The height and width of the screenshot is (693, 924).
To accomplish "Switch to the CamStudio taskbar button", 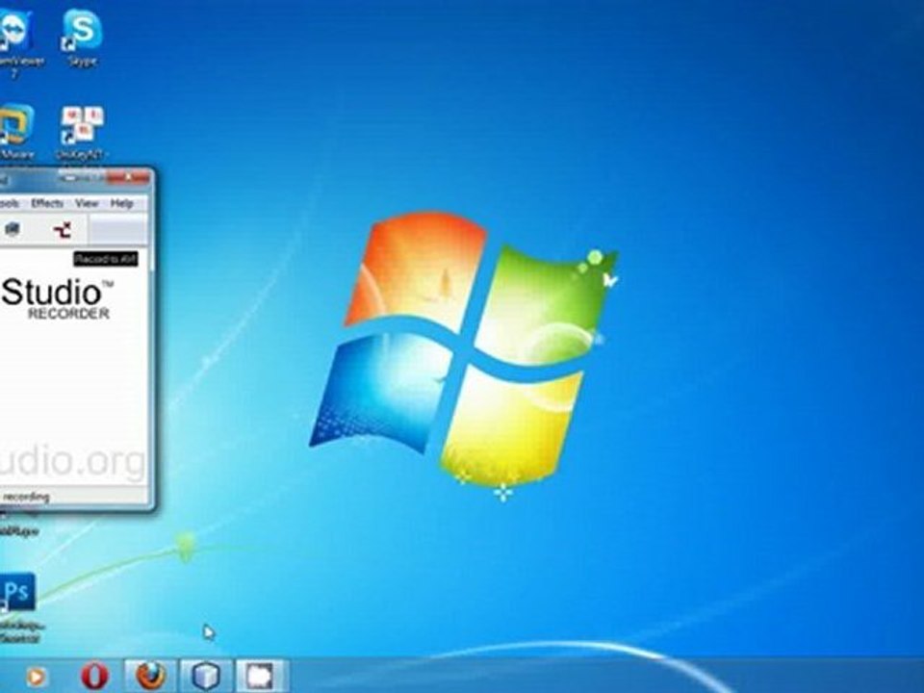I will click(x=261, y=676).
